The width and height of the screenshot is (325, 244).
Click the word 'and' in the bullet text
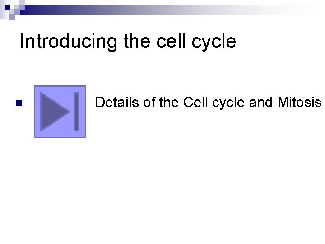[261, 103]
